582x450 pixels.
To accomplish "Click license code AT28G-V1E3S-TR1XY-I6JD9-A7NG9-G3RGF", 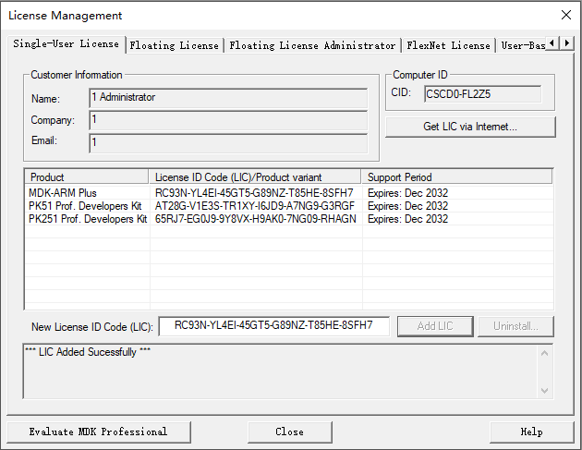I will click(x=255, y=206).
